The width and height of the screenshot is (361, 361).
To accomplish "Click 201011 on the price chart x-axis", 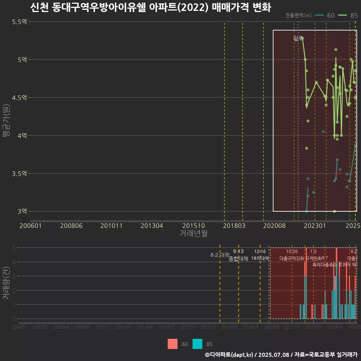I will [x=111, y=226].
